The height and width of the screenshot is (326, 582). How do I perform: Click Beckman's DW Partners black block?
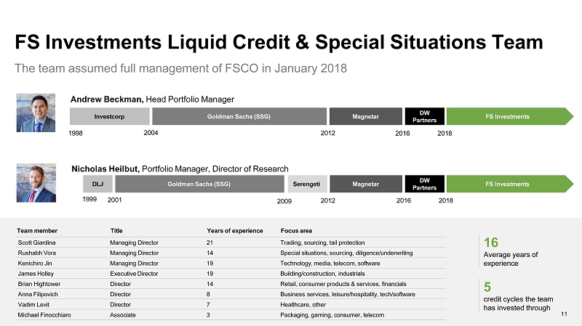(424, 116)
